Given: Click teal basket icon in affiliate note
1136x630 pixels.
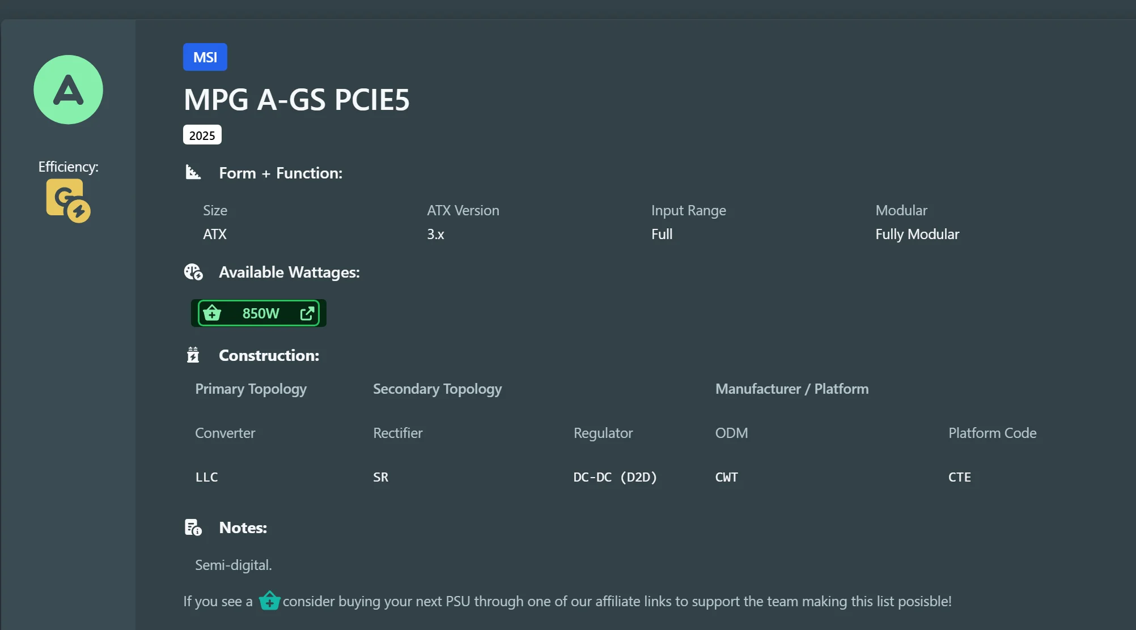Looking at the screenshot, I should pos(269,601).
